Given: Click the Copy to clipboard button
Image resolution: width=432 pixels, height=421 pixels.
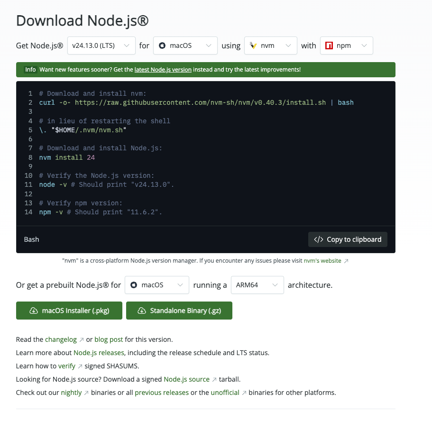Looking at the screenshot, I should point(348,239).
